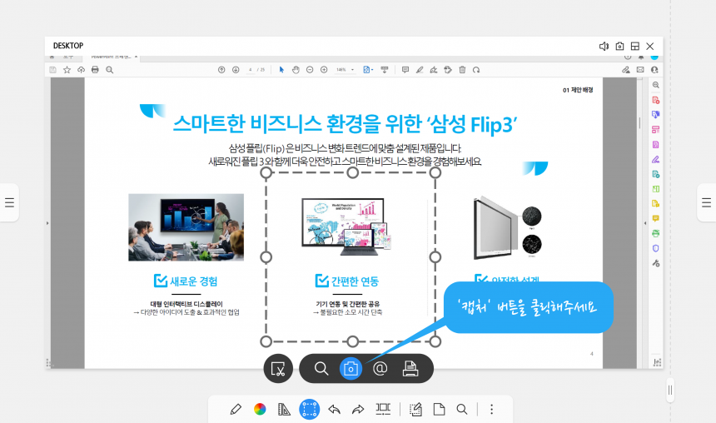Open the left edge hamburger menu
Screen dimensions: 716x423
[9, 202]
